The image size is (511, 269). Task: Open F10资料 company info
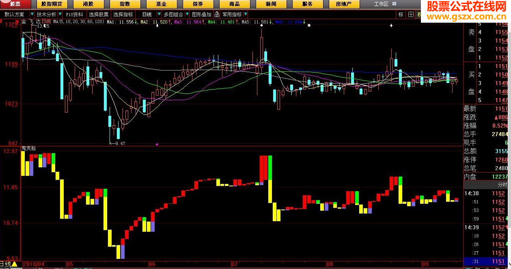pyautogui.click(x=74, y=14)
